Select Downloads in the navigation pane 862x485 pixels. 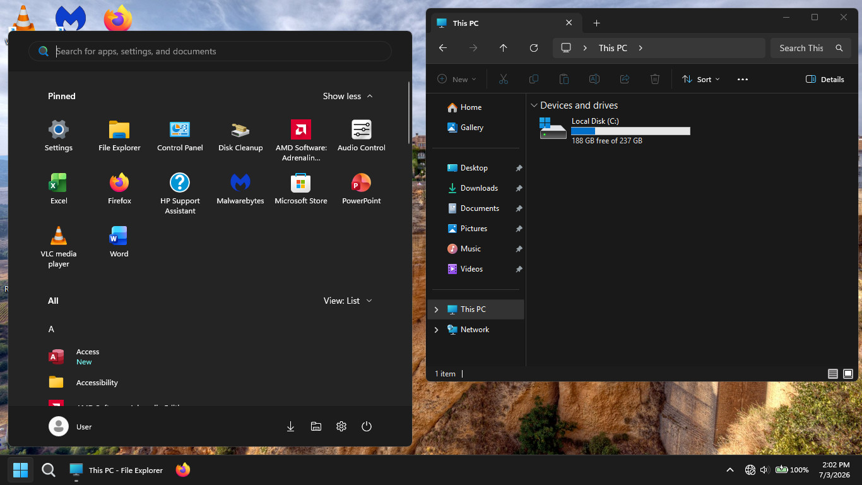click(x=478, y=188)
